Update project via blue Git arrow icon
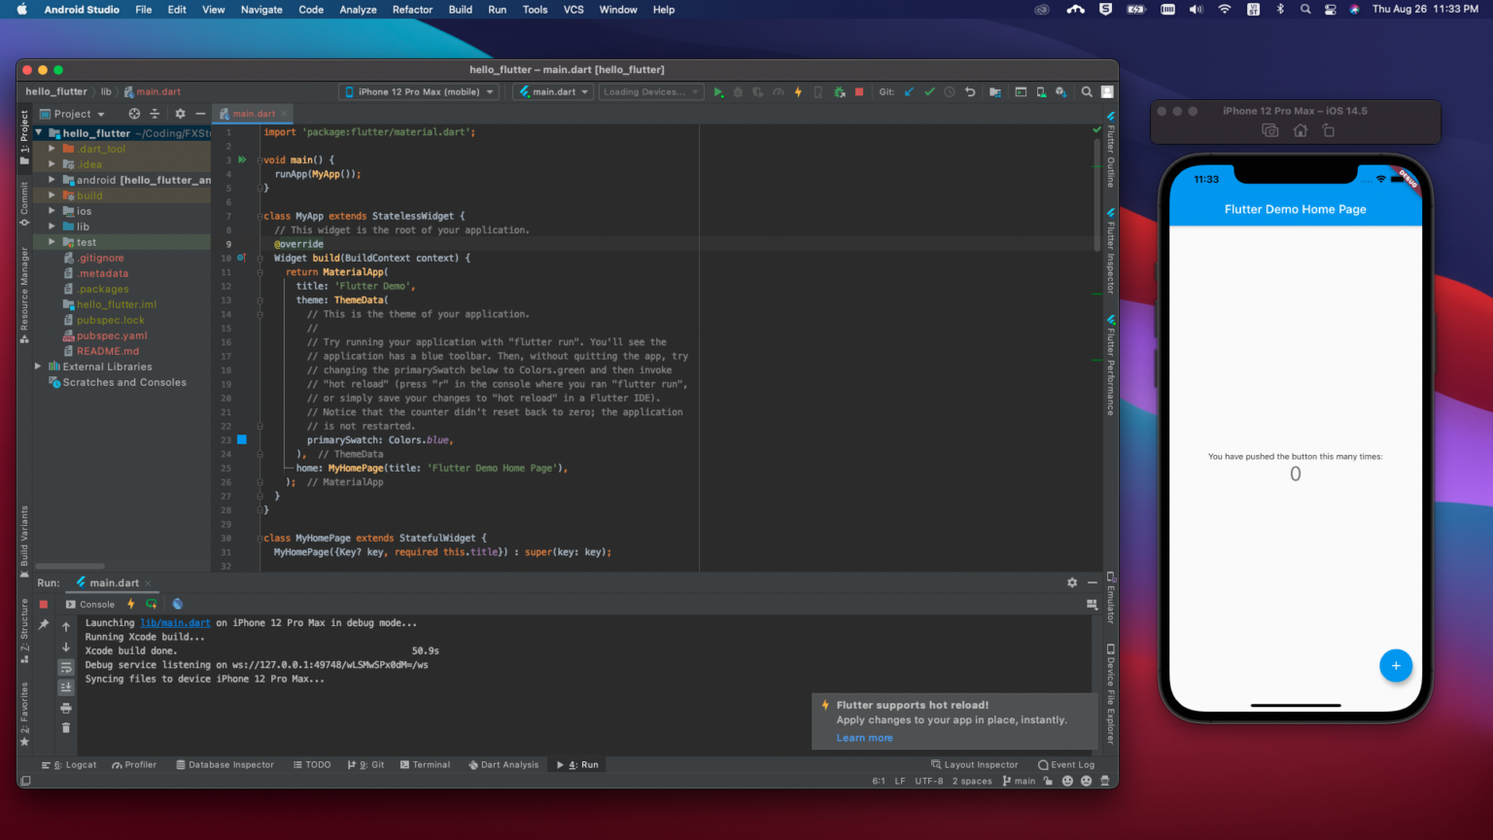The height and width of the screenshot is (840, 1493). [908, 91]
